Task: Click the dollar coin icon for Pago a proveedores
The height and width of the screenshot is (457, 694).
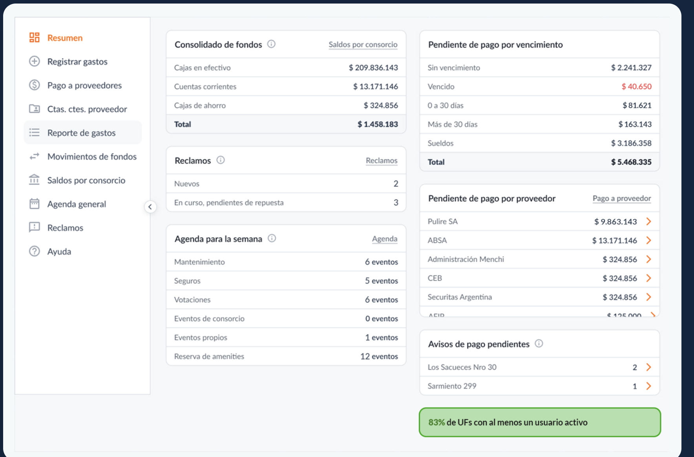Action: click(x=35, y=85)
